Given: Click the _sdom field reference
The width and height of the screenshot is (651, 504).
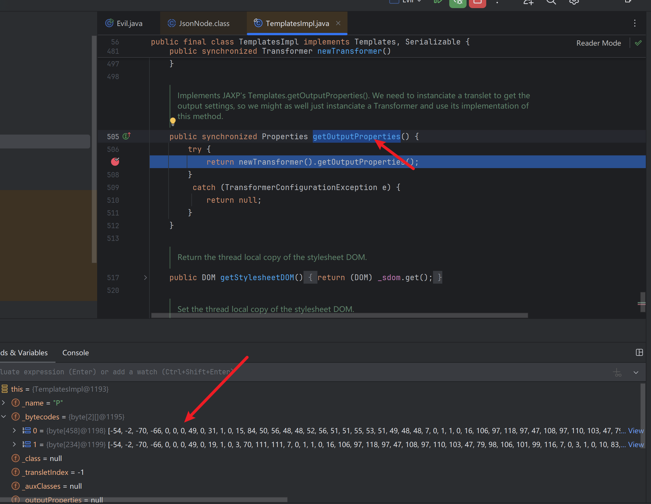Looking at the screenshot, I should (x=389, y=277).
